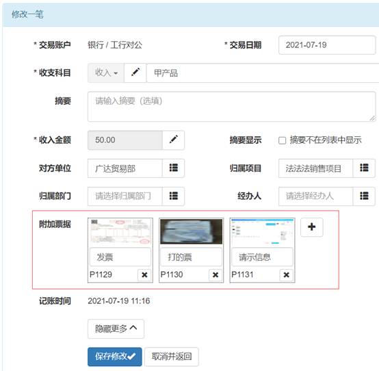Remove attachment P1129

(144, 274)
